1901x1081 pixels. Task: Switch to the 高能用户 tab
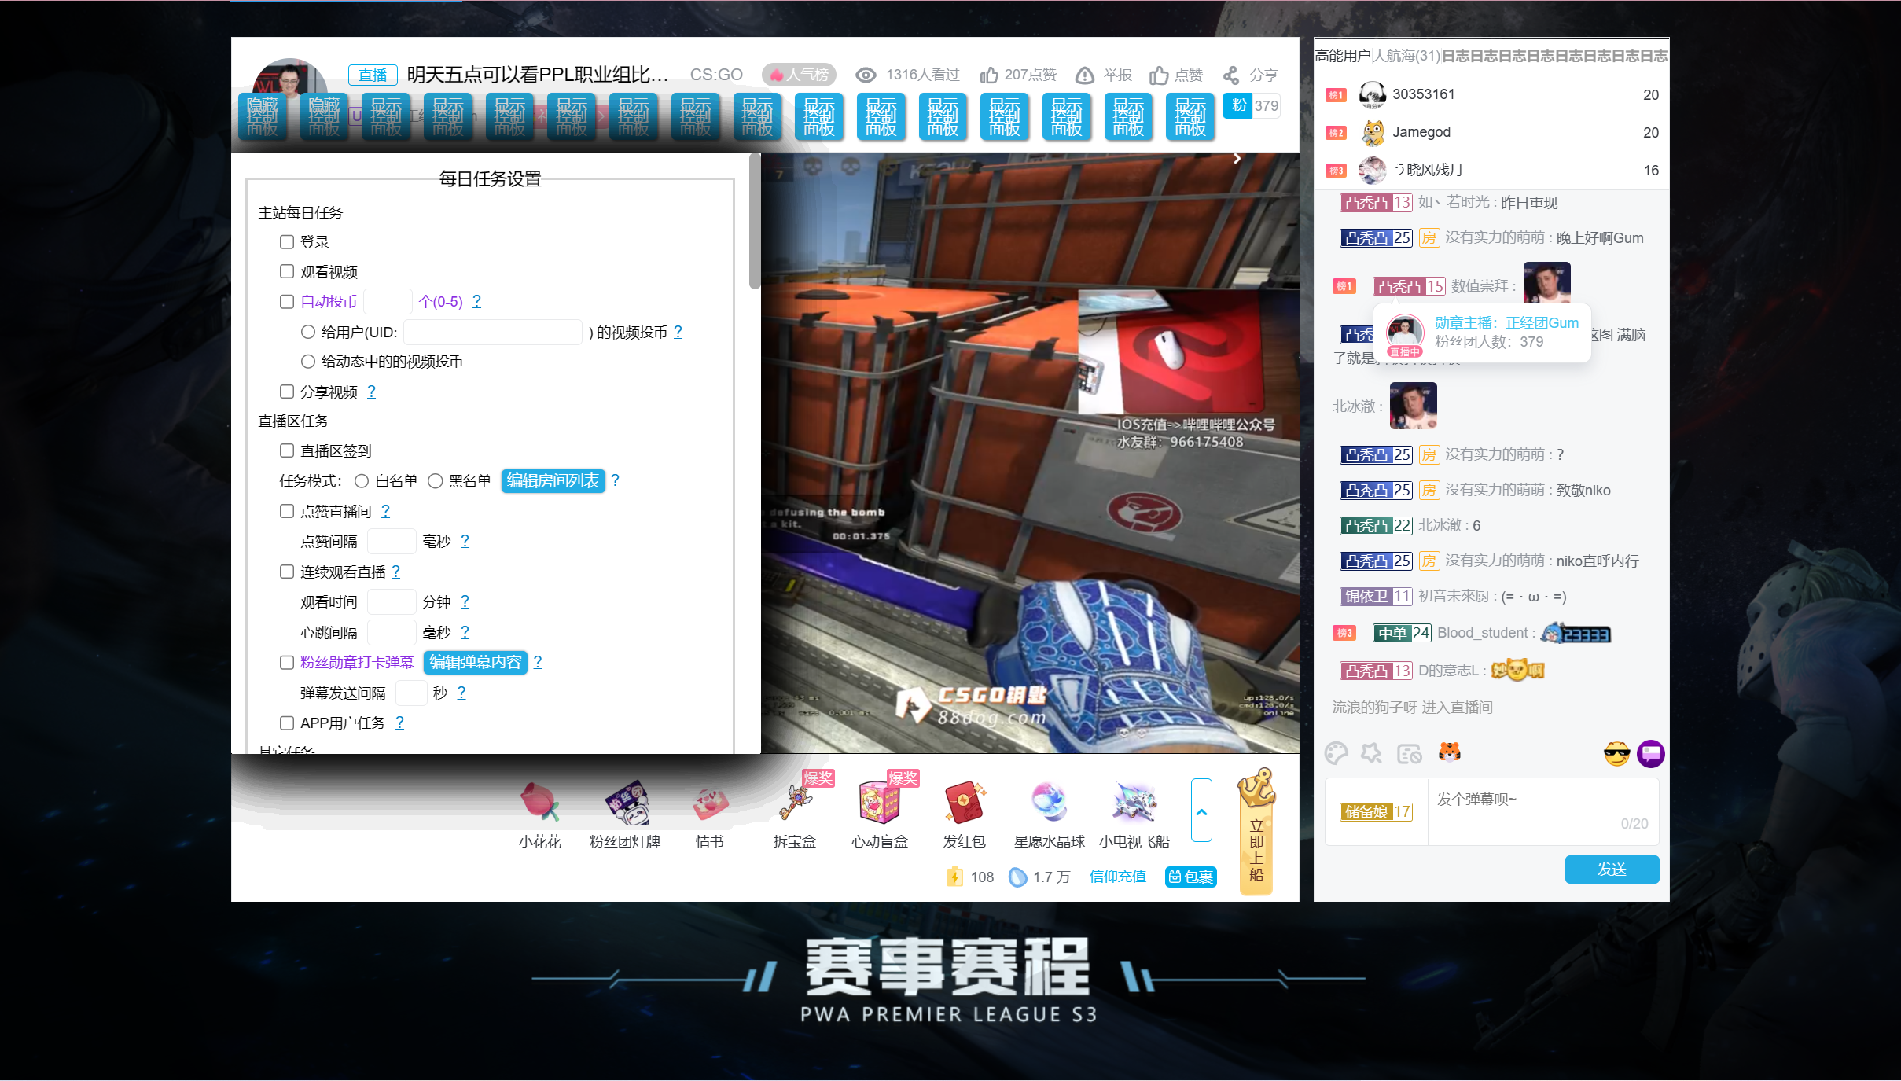(1343, 56)
